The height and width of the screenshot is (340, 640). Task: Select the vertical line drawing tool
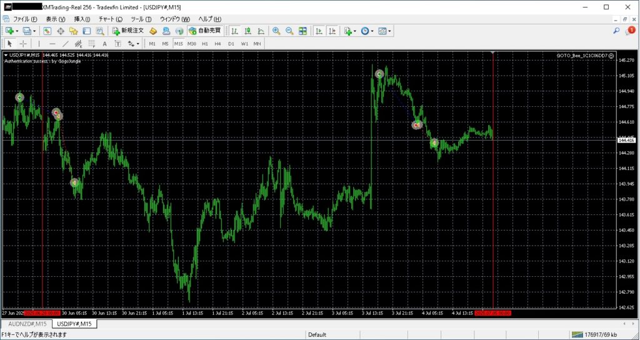pos(39,44)
